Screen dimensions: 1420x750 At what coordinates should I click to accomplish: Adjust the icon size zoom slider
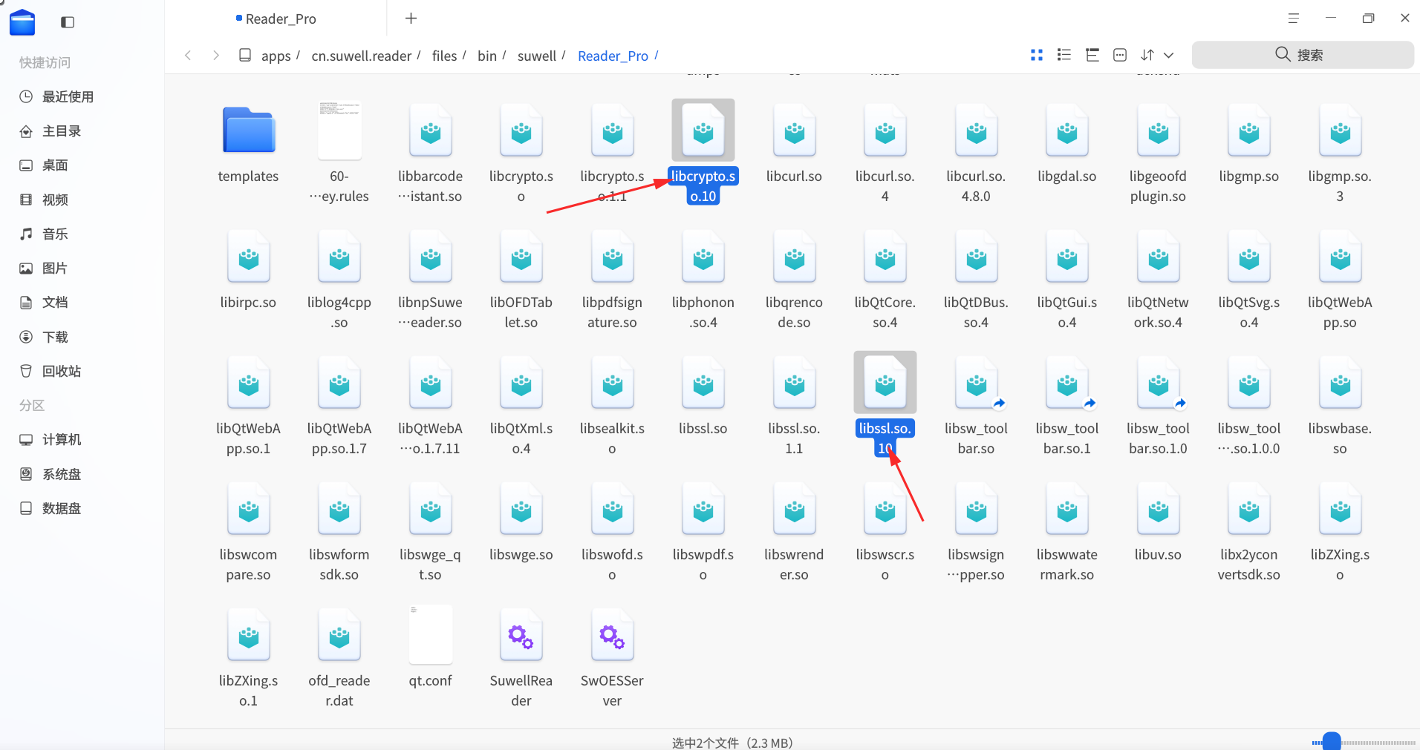(x=1332, y=741)
